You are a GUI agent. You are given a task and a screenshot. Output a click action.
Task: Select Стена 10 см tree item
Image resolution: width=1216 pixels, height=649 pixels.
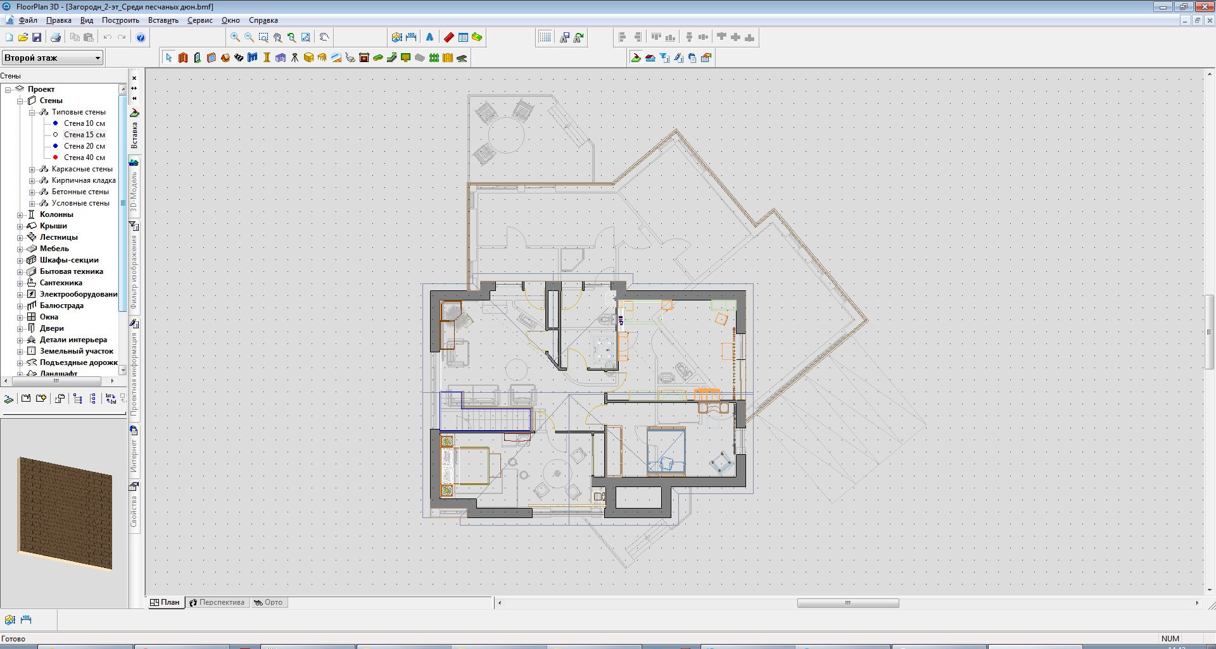click(84, 123)
